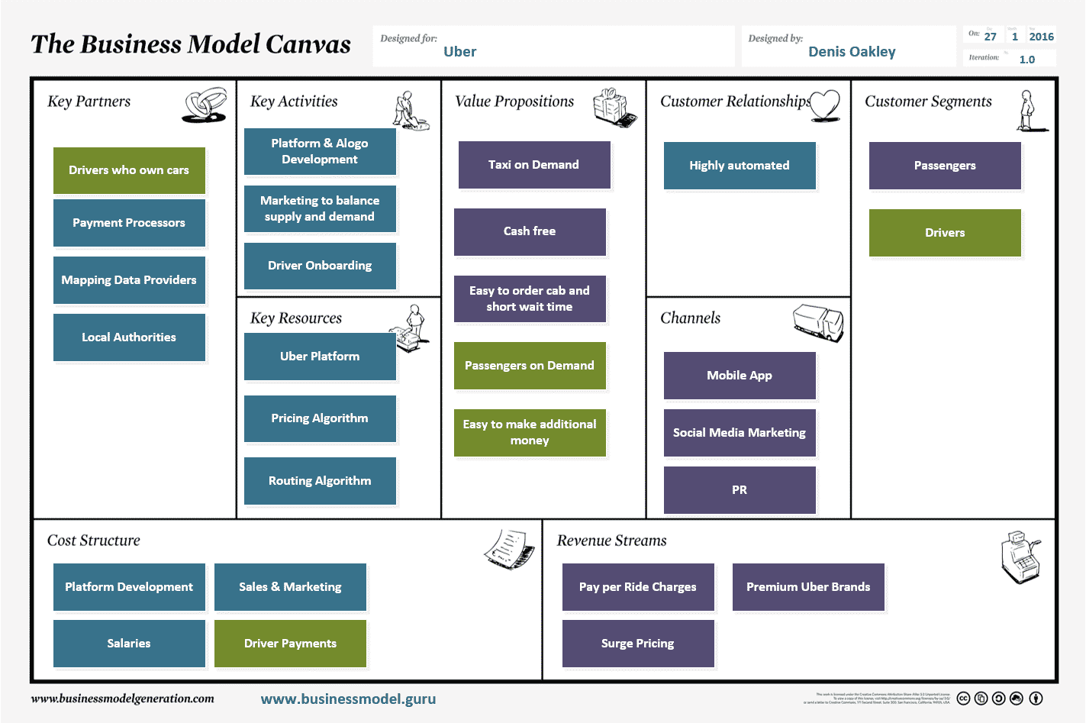Image resolution: width=1086 pixels, height=723 pixels.
Task: Select Easy to order cab card
Action: [530, 299]
